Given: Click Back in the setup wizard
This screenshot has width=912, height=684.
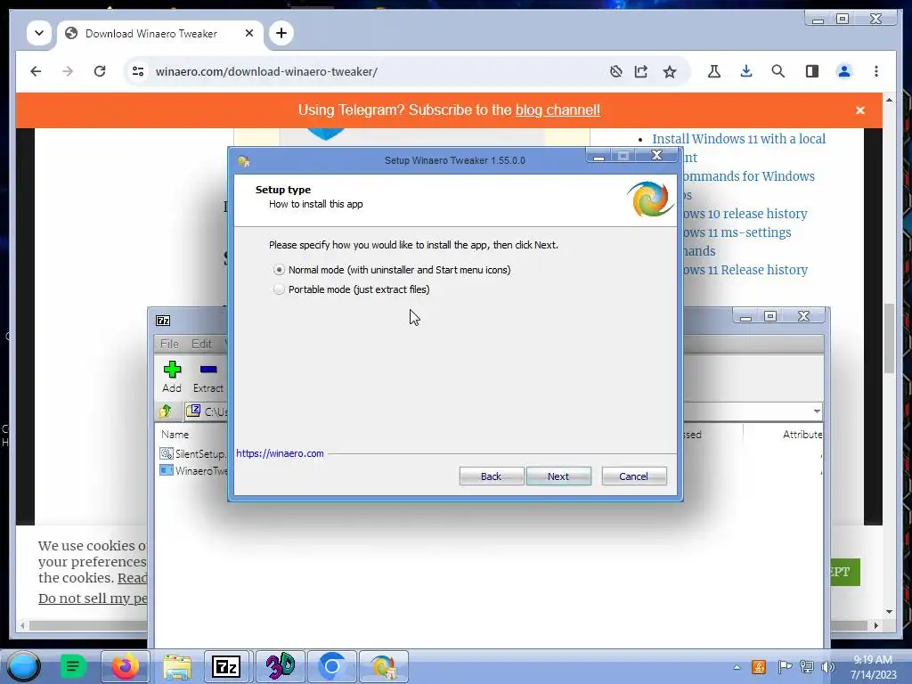Looking at the screenshot, I should click(492, 476).
